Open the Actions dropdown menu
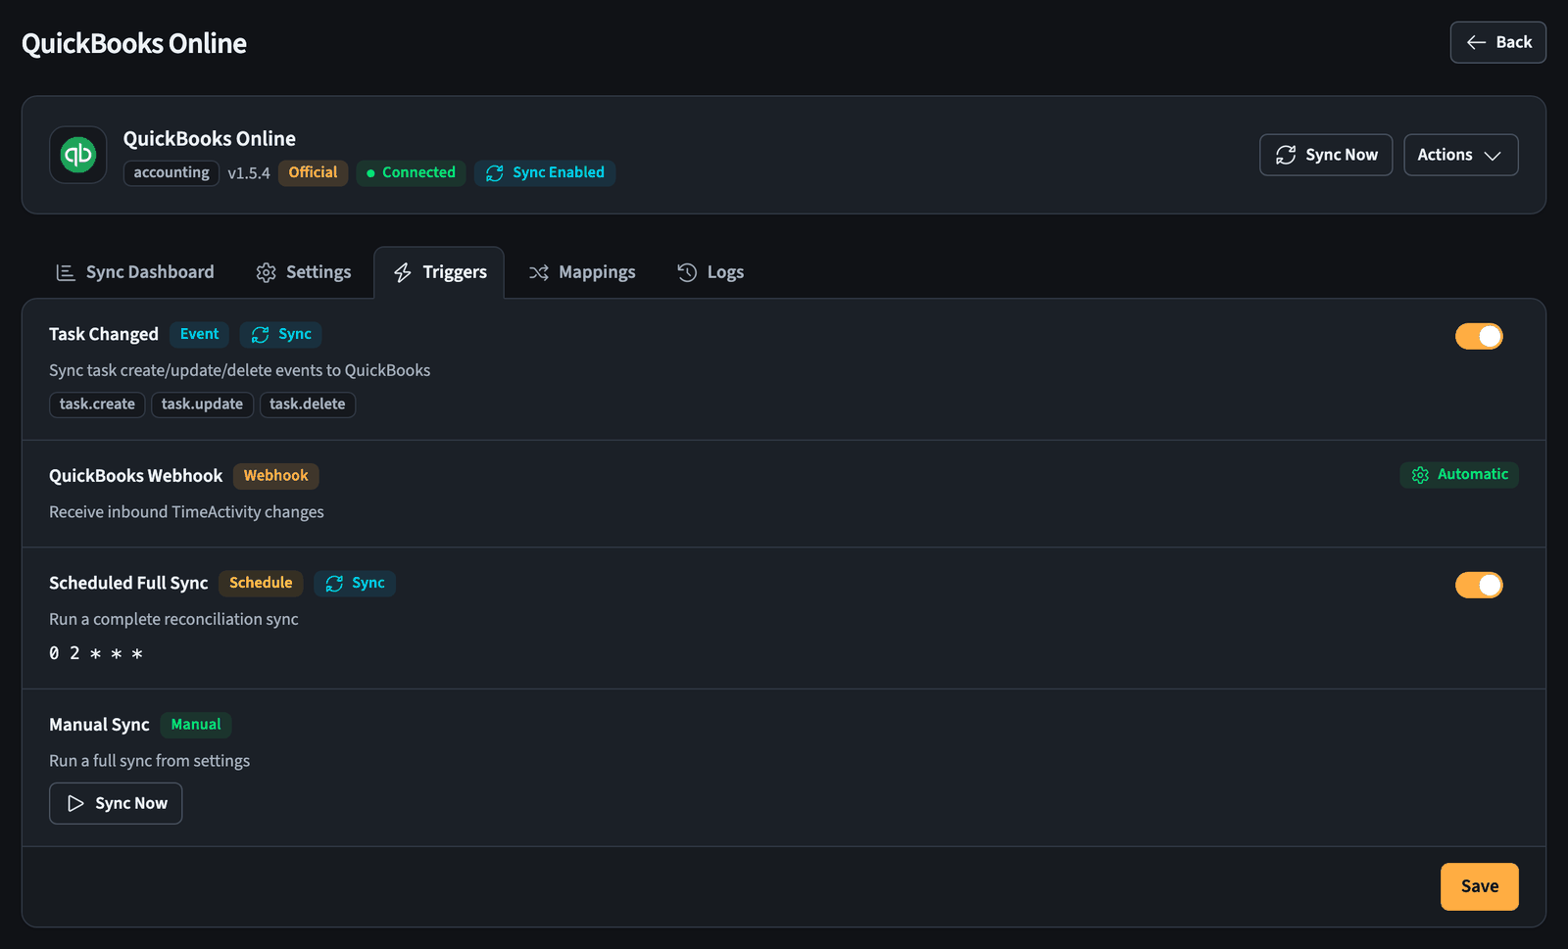 click(1460, 155)
